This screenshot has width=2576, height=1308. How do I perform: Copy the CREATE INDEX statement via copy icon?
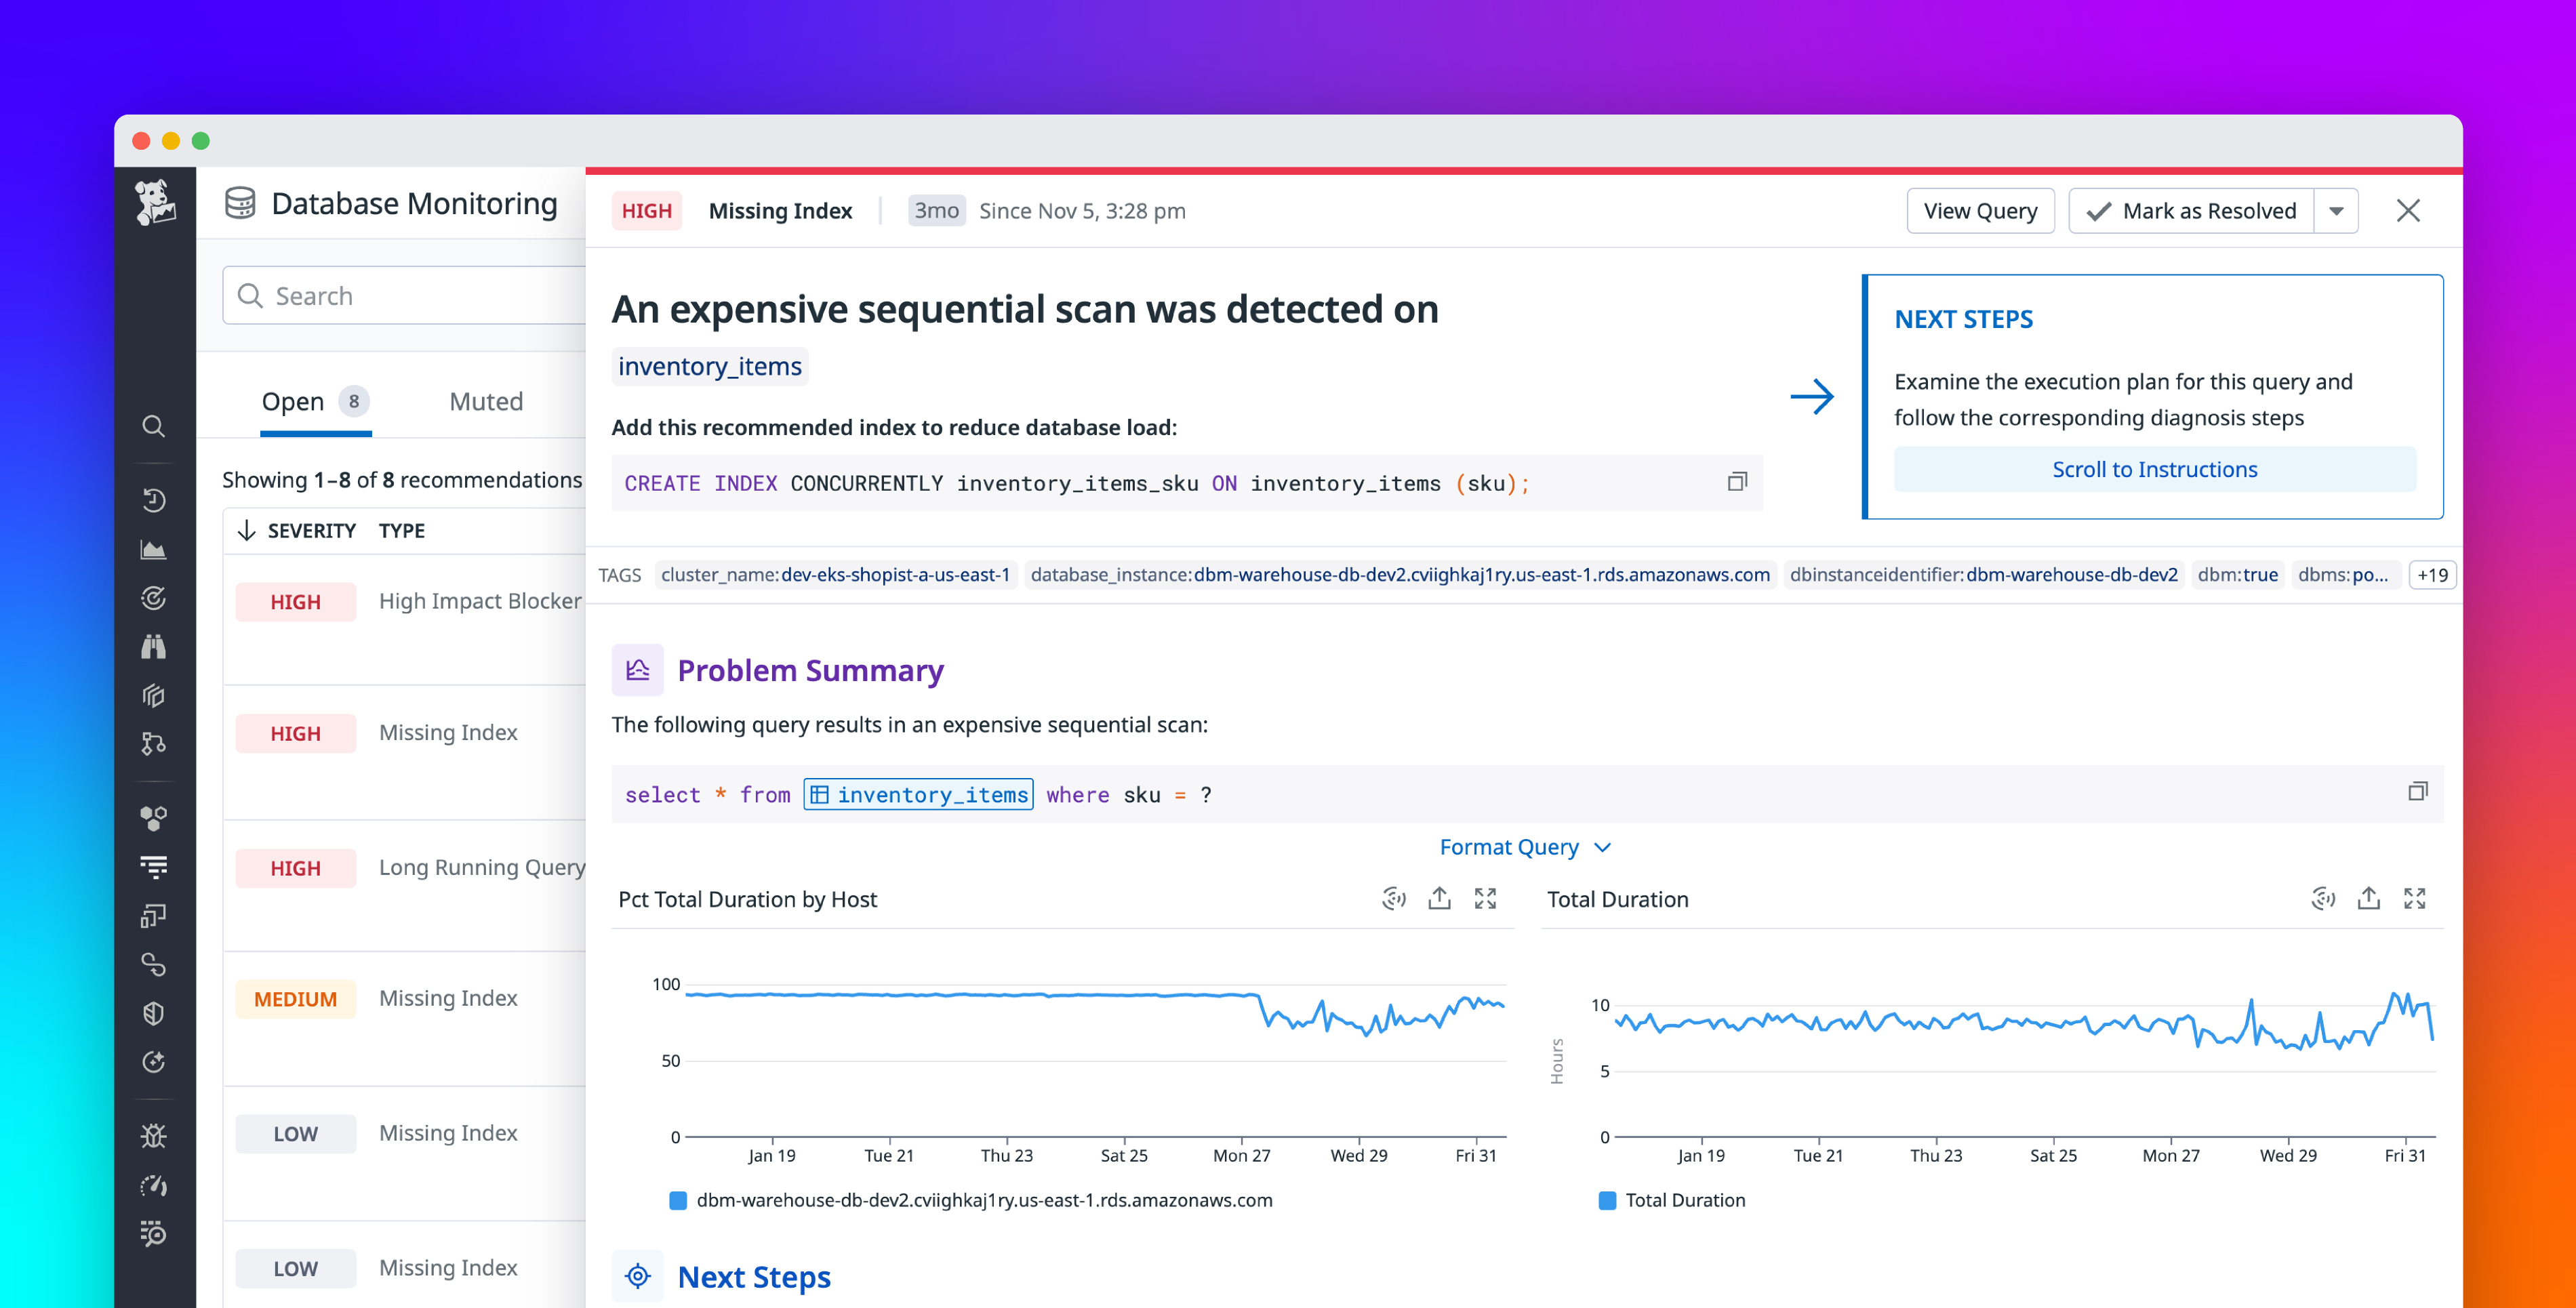click(x=1738, y=481)
